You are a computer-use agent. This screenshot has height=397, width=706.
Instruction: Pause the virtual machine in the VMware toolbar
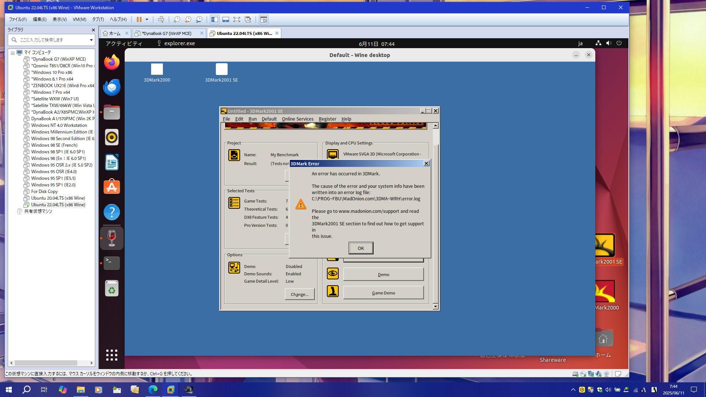[139, 19]
